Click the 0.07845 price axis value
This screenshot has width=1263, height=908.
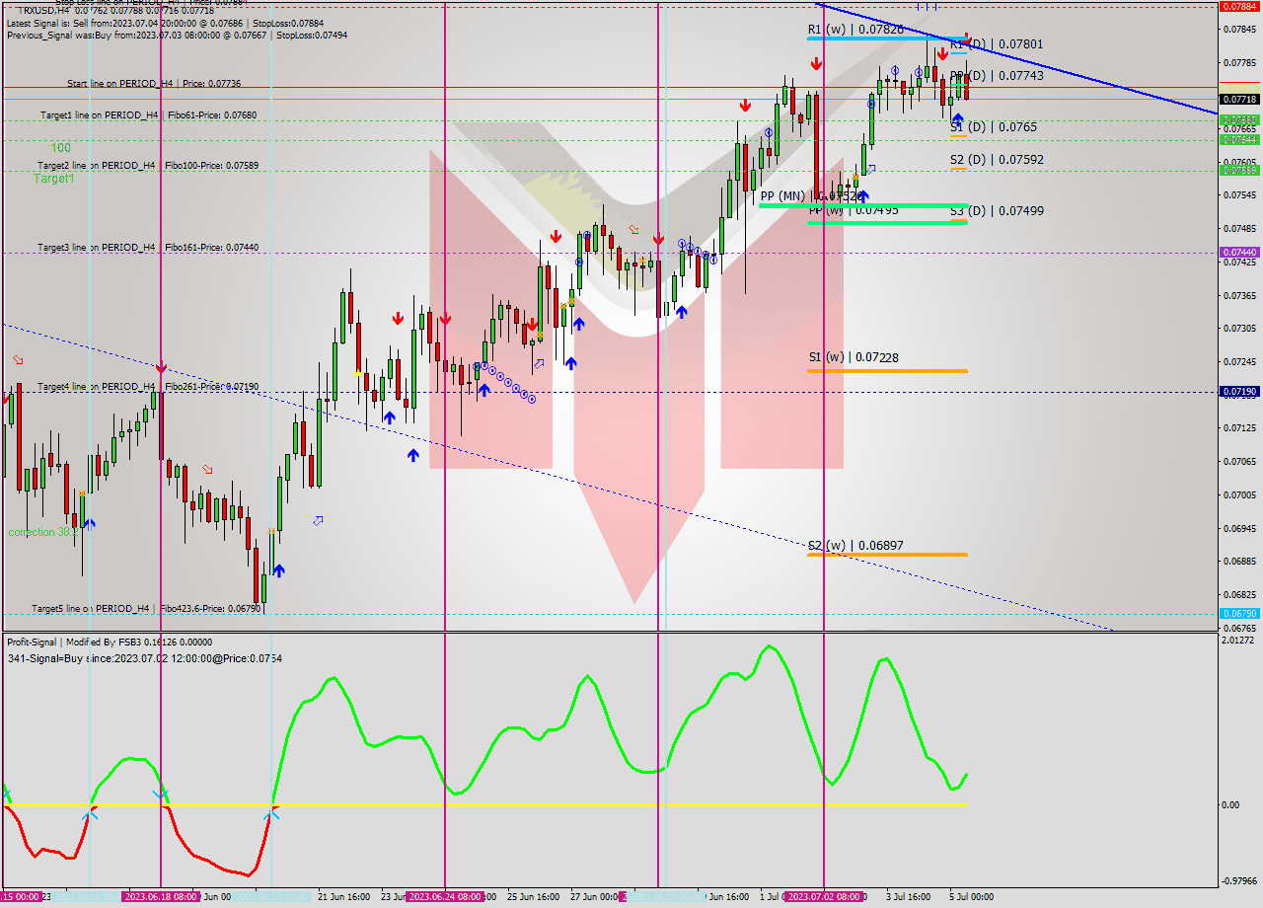coord(1239,30)
